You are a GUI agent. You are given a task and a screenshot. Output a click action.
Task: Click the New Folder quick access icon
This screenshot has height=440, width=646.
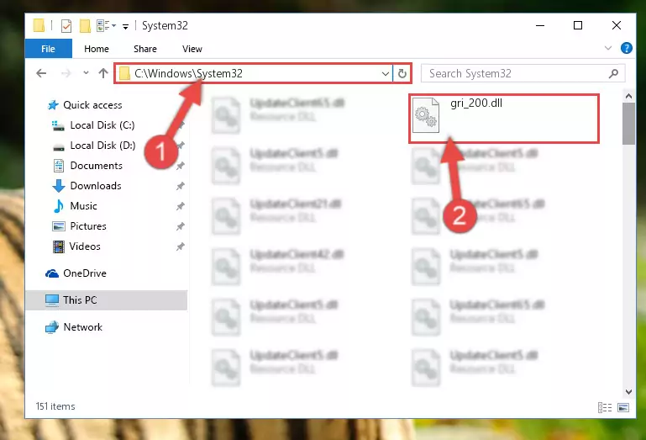85,26
